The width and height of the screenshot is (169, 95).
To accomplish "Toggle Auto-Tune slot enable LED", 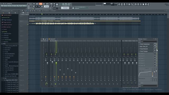I will (157, 46).
